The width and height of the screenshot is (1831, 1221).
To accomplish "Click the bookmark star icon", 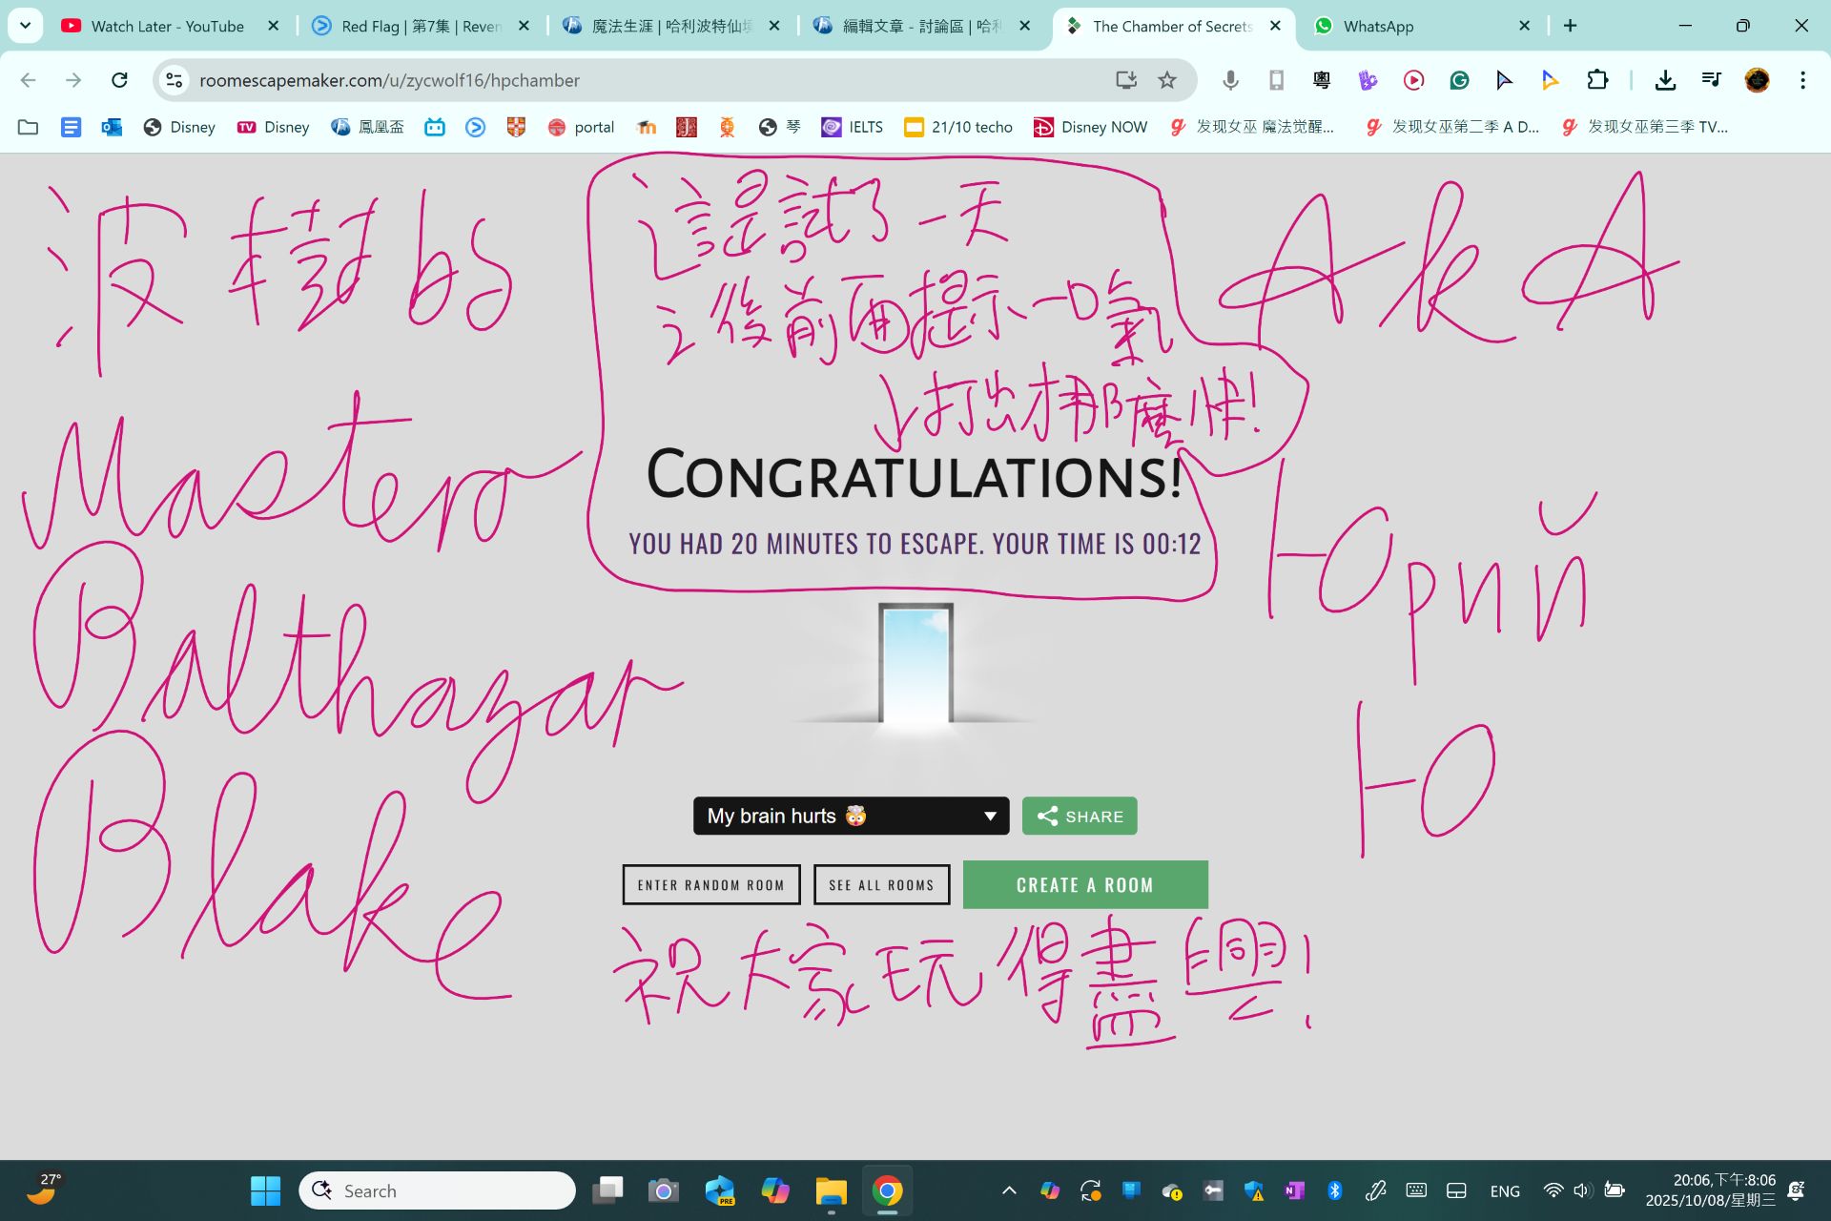I will tap(1166, 80).
